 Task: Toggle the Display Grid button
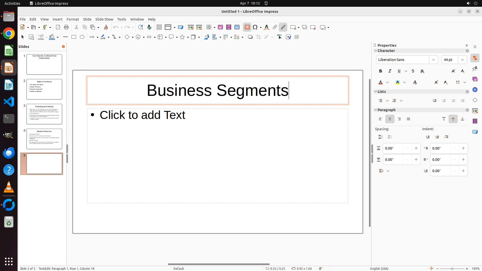[159, 27]
